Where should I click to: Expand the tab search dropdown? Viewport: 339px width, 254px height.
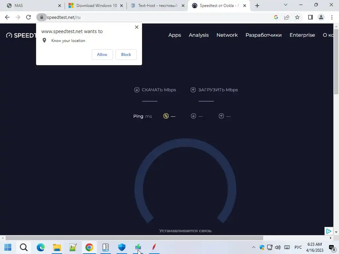click(286, 5)
